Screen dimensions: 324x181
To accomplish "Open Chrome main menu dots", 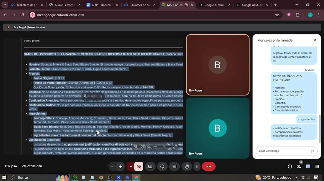I will (318, 15).
